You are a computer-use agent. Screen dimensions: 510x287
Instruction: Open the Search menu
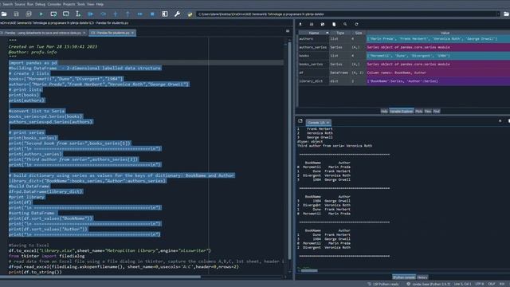click(x=7, y=4)
